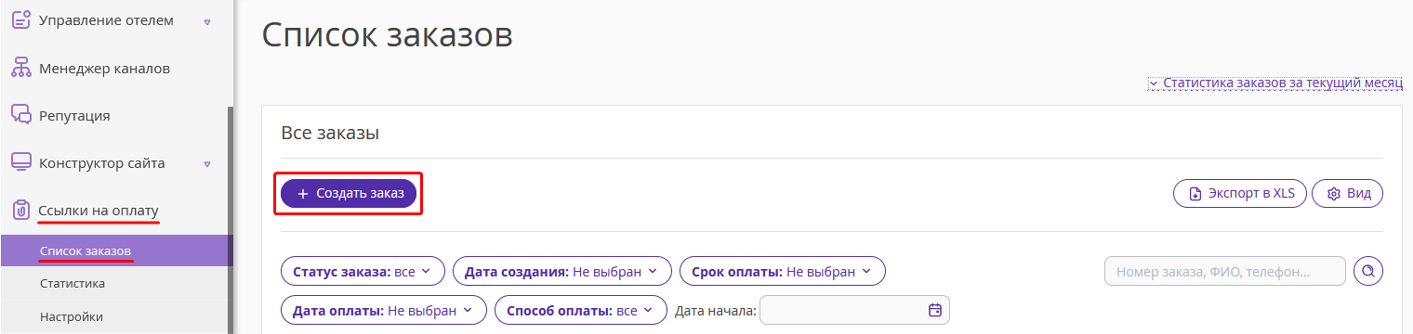Click the Репутация chat bubbles icon
Image resolution: width=1413 pixels, height=334 pixels.
click(20, 115)
